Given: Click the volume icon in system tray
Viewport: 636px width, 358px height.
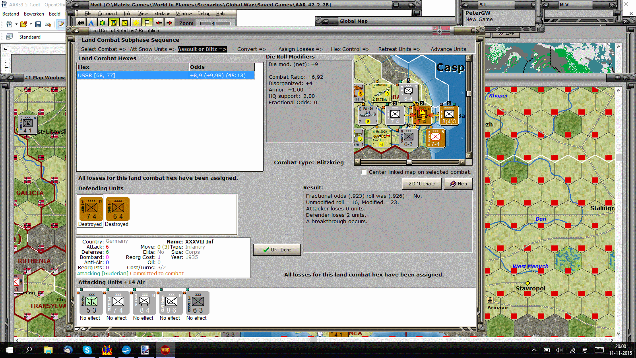Looking at the screenshot, I should click(x=559, y=350).
